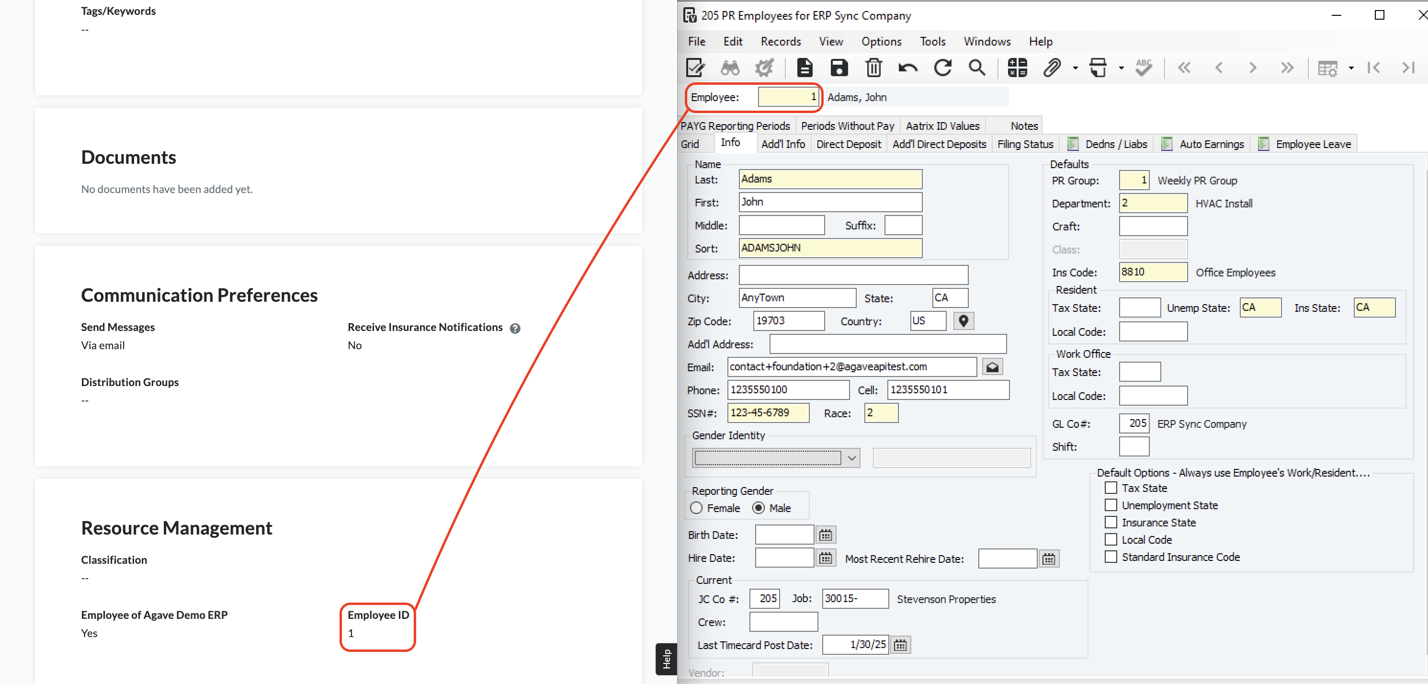
Task: Click the vertical Help button
Action: (666, 659)
